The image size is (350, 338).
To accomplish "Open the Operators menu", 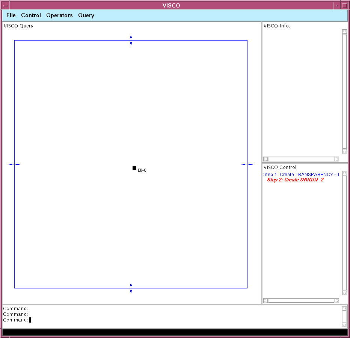I will [x=59, y=15].
